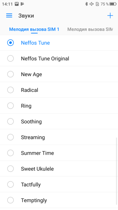118x210 pixels.
Task: Tap the SIM card error status icon
Action: 97,4
